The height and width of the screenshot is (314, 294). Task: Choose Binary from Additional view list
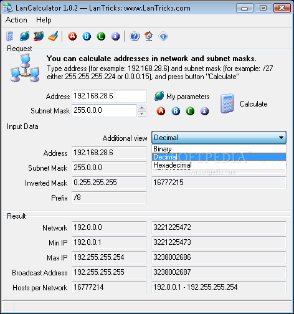pos(219,149)
